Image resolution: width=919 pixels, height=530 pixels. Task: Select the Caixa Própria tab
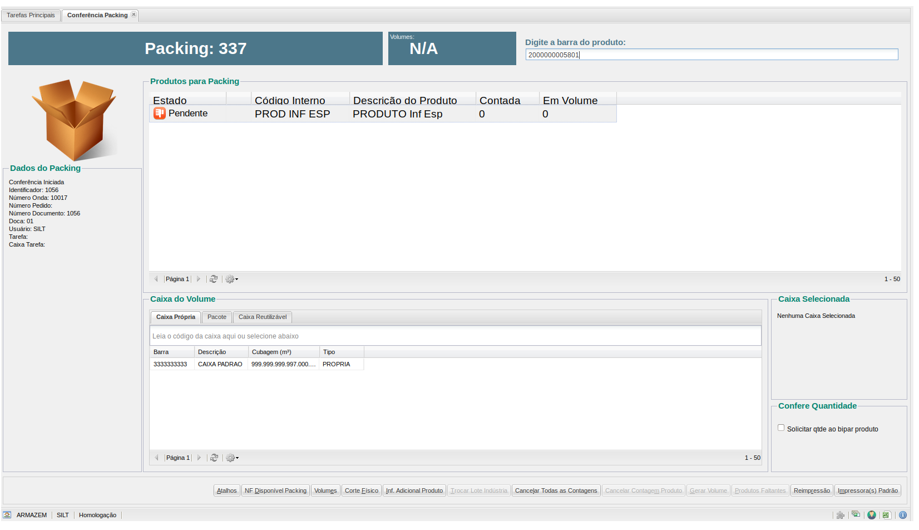(x=176, y=317)
